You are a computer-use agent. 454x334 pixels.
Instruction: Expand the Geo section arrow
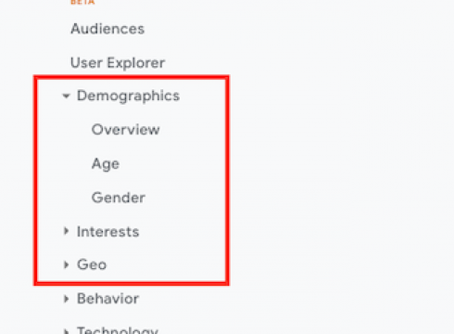pyautogui.click(x=66, y=264)
